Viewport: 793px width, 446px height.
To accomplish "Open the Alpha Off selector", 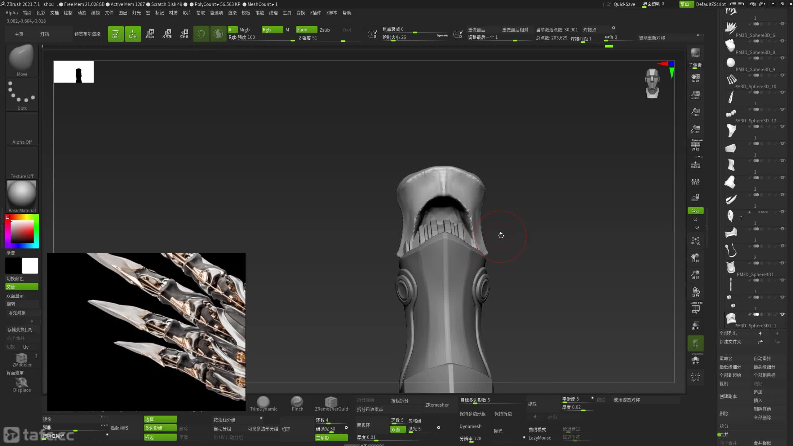I will pyautogui.click(x=22, y=129).
